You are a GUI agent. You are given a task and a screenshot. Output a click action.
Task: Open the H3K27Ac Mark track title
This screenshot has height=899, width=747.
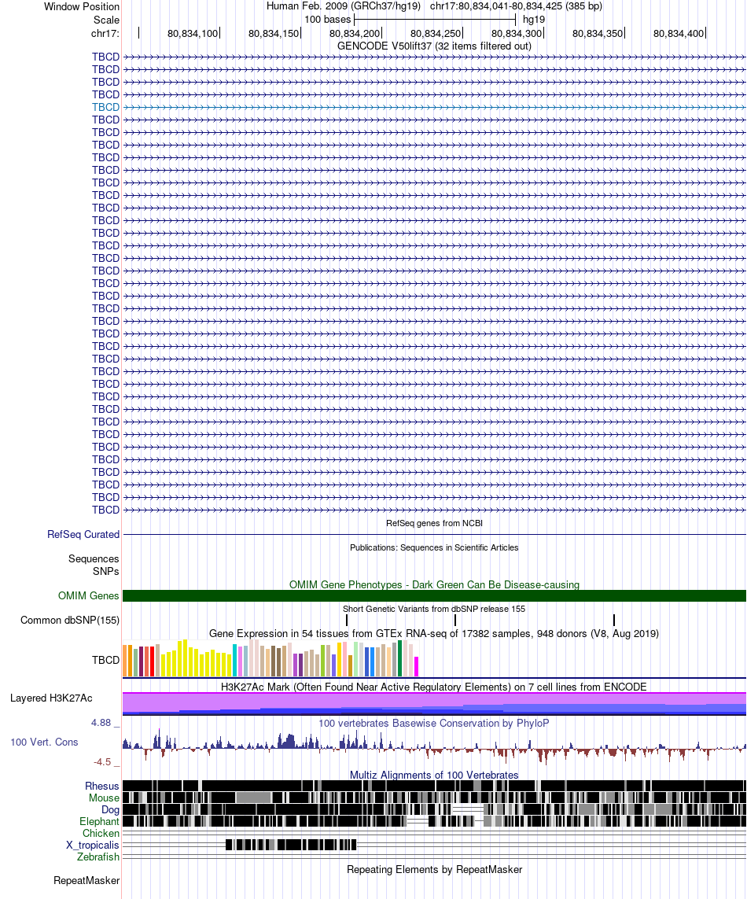[x=434, y=687]
